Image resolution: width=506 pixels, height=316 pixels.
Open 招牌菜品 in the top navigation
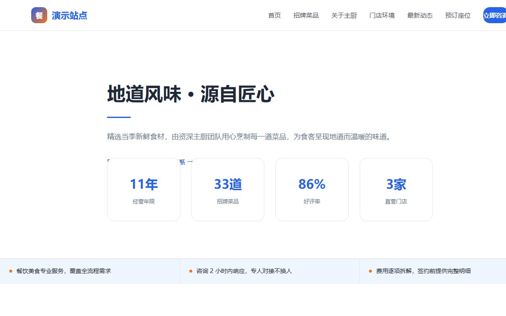306,16
